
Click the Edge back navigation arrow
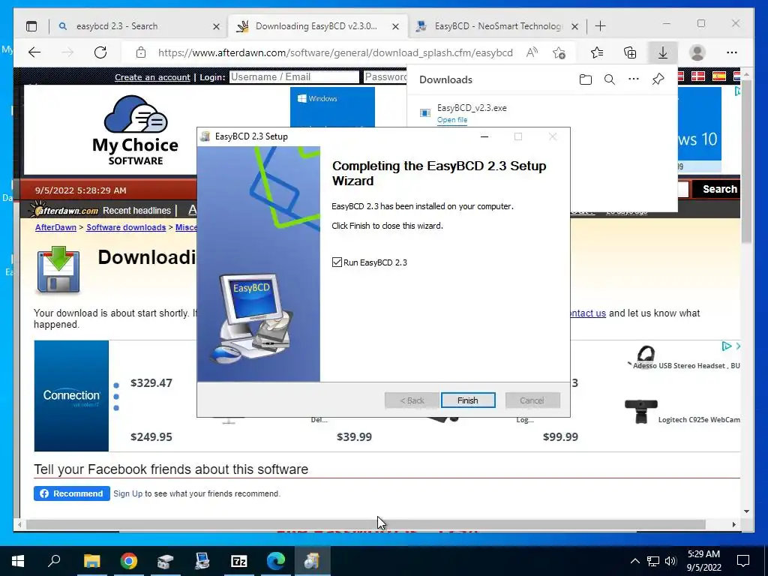pos(34,52)
